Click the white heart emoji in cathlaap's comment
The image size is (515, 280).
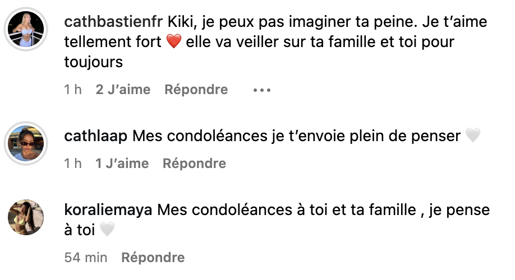click(473, 136)
